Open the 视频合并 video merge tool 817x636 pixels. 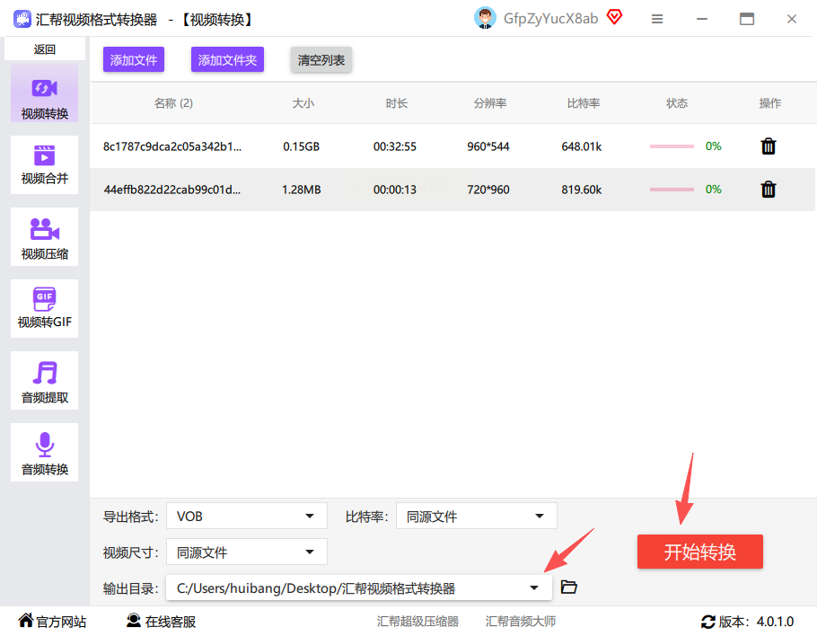[x=44, y=164]
